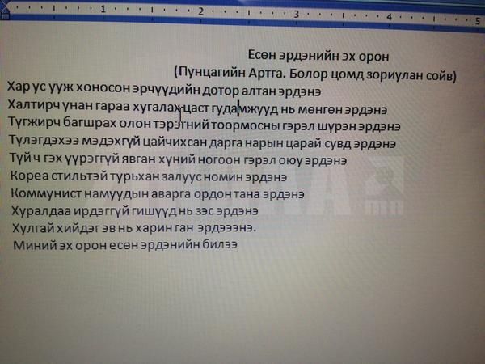This screenshot has height=364, width=485.
Task: Click the number 3 mark on the ruler
Action: click(x=297, y=14)
